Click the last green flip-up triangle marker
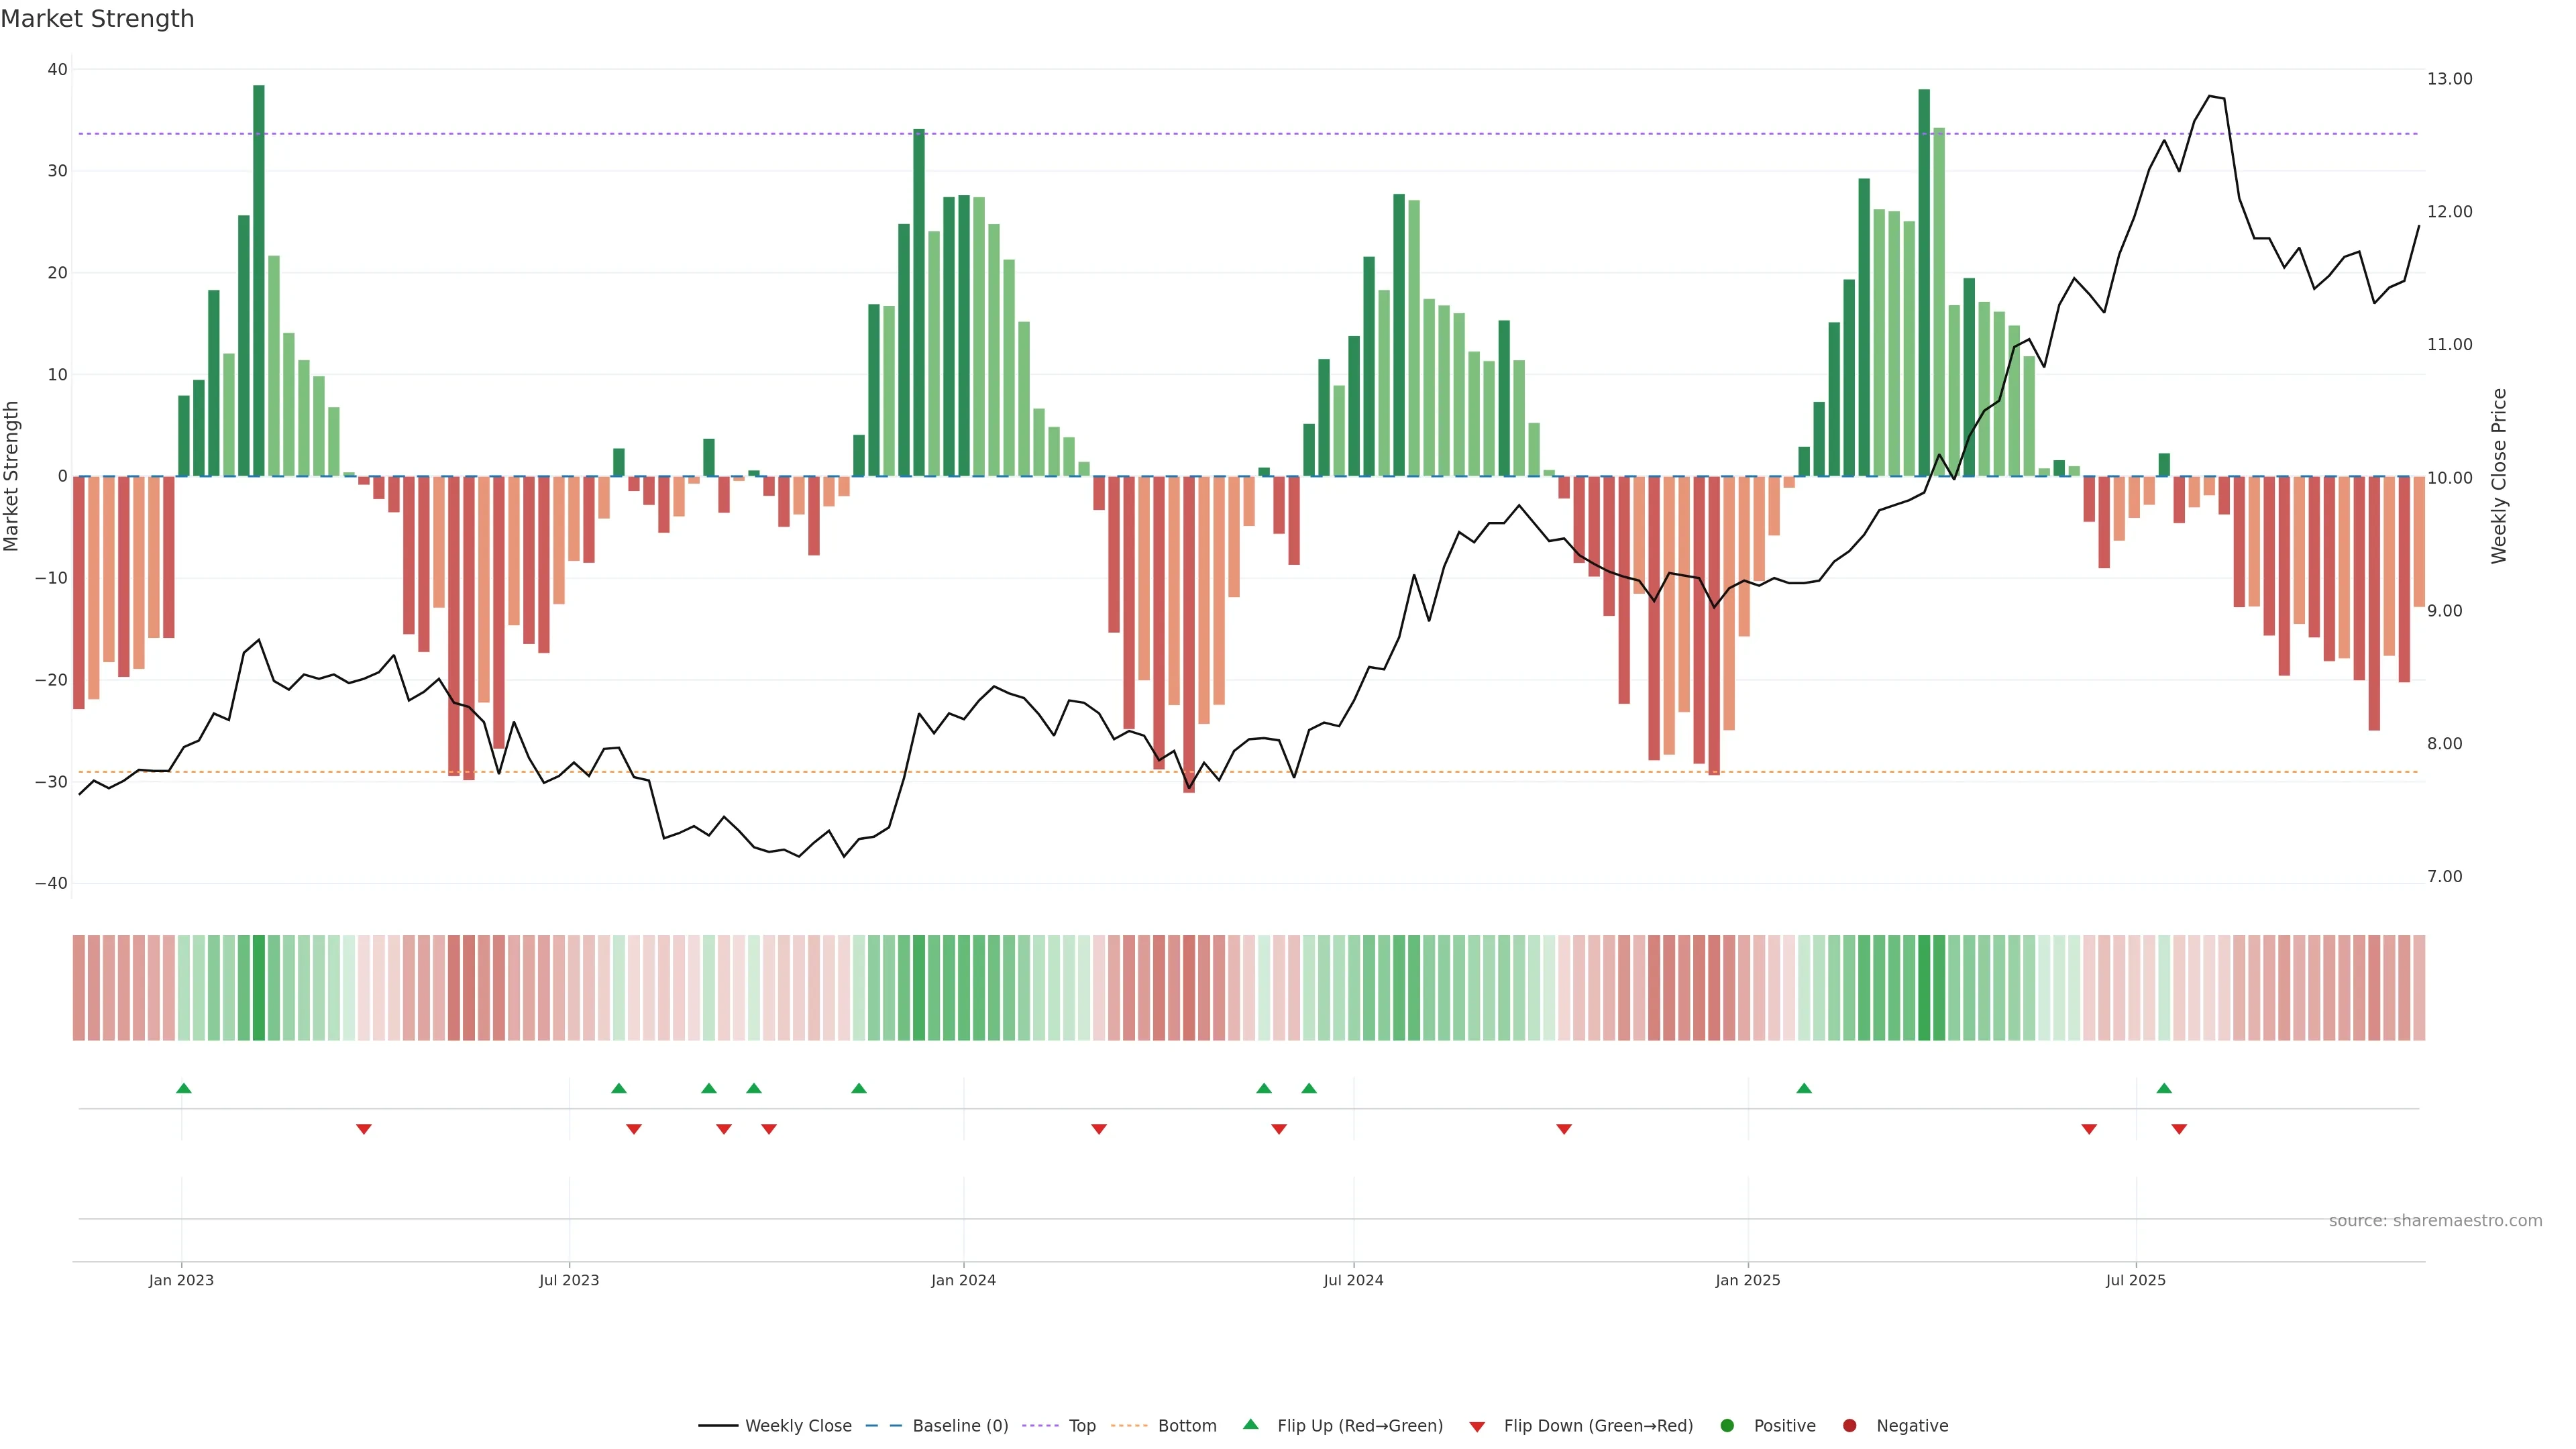 (x=2164, y=1088)
